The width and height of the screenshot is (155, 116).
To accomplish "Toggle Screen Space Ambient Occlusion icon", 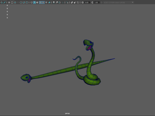I will click(x=54, y=3).
